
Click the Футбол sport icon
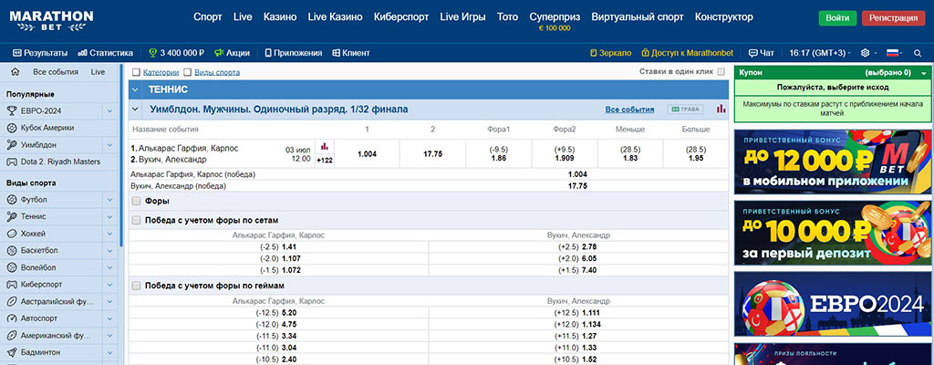coord(11,200)
